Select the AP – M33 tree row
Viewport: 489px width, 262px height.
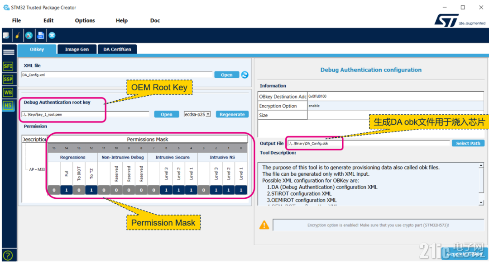pyautogui.click(x=37, y=169)
